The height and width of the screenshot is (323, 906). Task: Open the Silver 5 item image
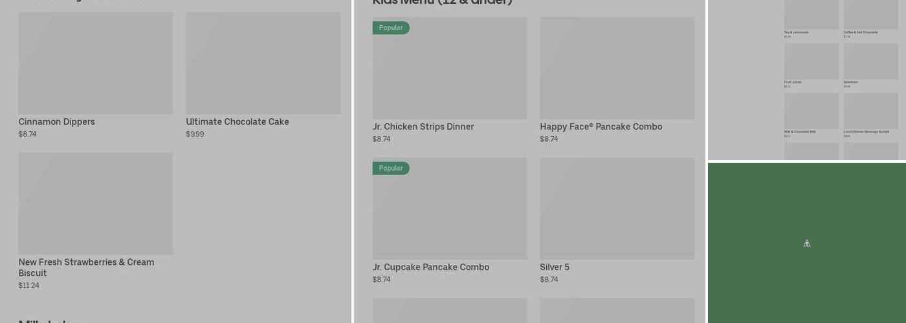[617, 208]
